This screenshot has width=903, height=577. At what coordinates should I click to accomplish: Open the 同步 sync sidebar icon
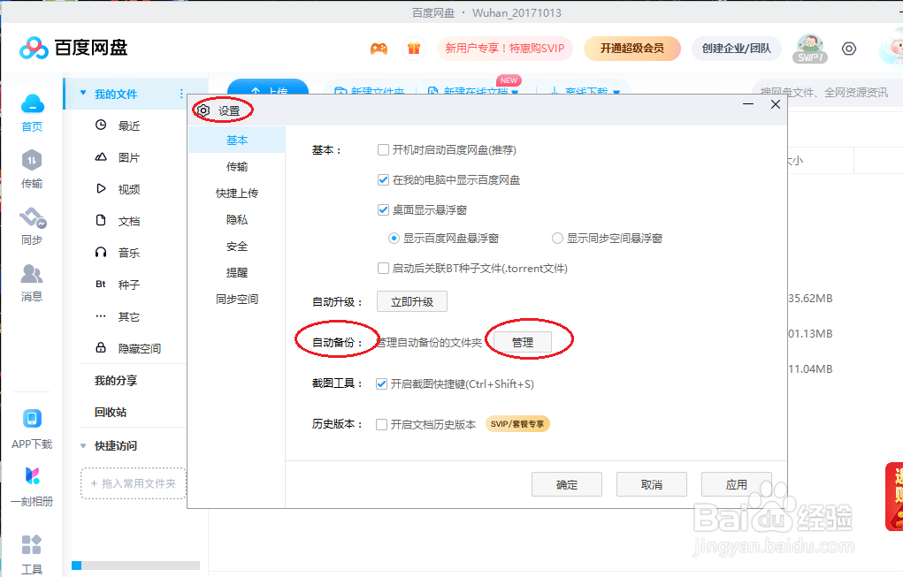(33, 218)
